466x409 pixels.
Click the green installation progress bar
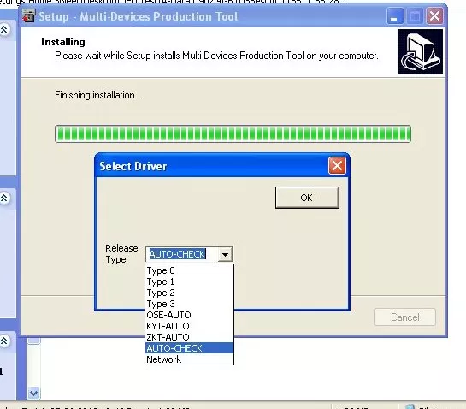(233, 133)
